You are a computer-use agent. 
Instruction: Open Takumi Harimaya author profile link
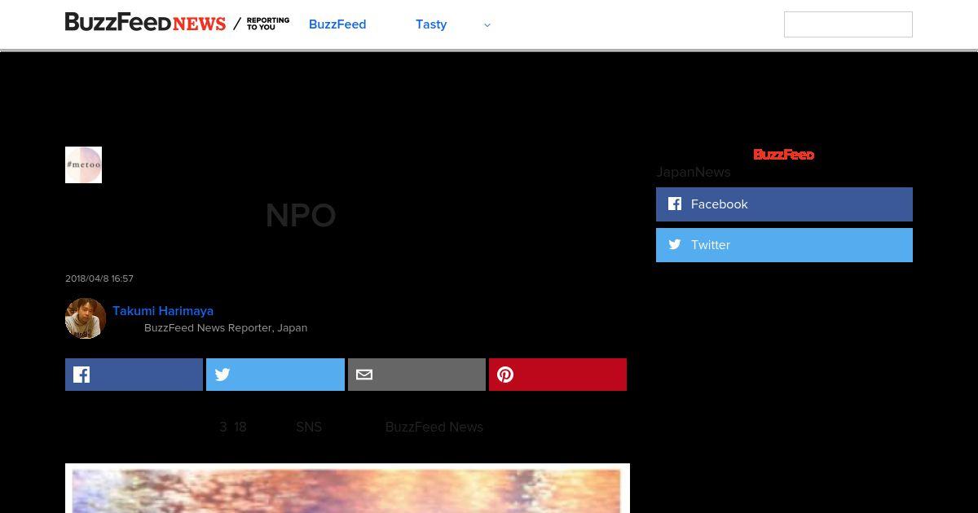tap(163, 311)
